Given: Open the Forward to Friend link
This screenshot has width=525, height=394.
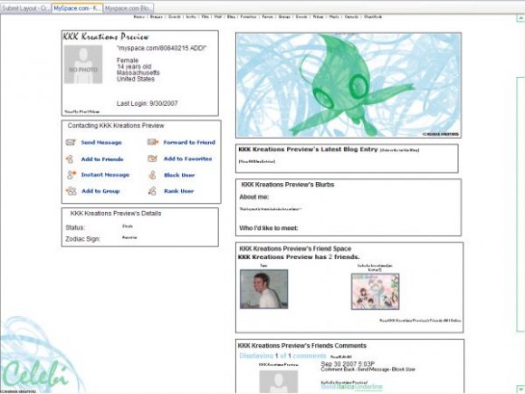Looking at the screenshot, I should (x=189, y=142).
